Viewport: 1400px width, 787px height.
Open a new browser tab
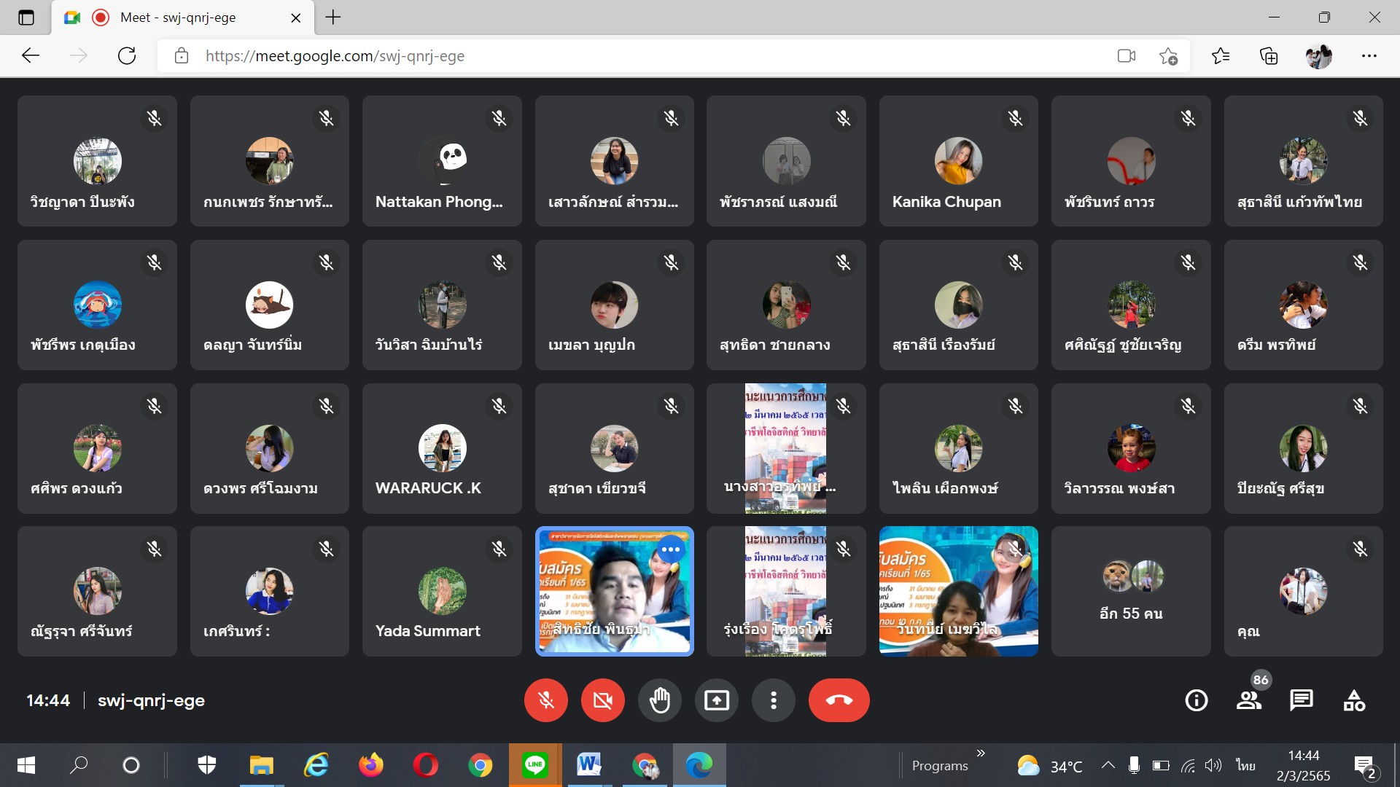pos(333,17)
